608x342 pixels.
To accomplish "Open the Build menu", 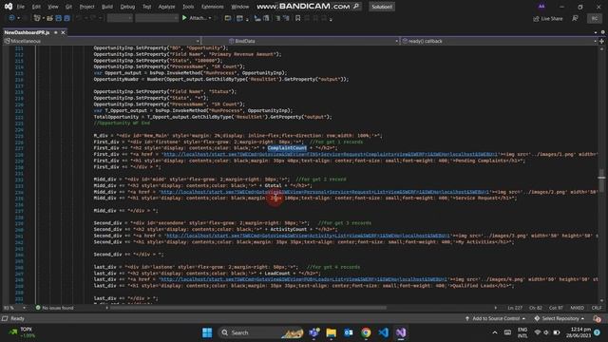I will point(107,7).
